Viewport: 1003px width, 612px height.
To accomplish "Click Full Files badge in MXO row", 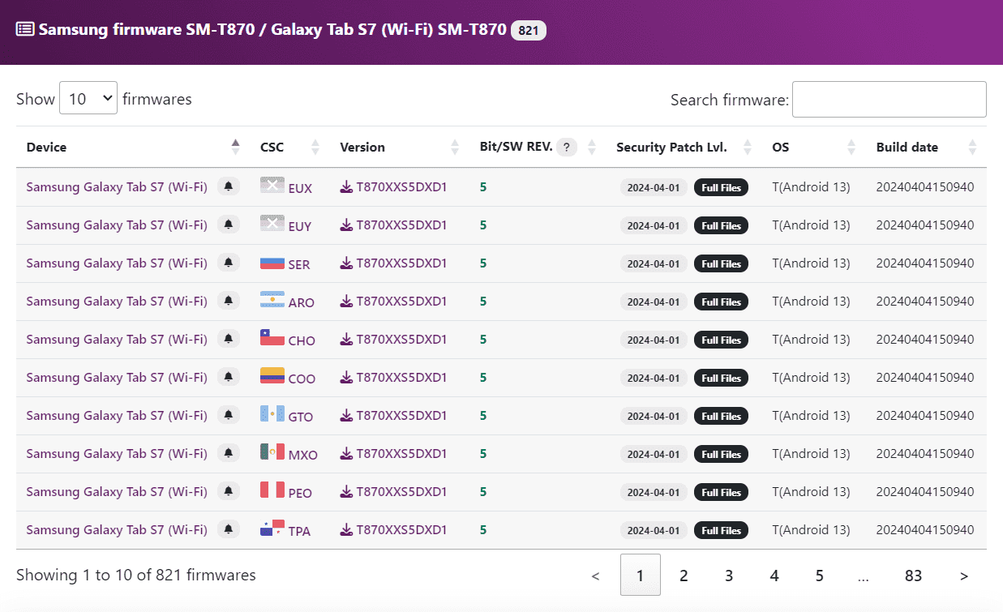I will (x=721, y=454).
